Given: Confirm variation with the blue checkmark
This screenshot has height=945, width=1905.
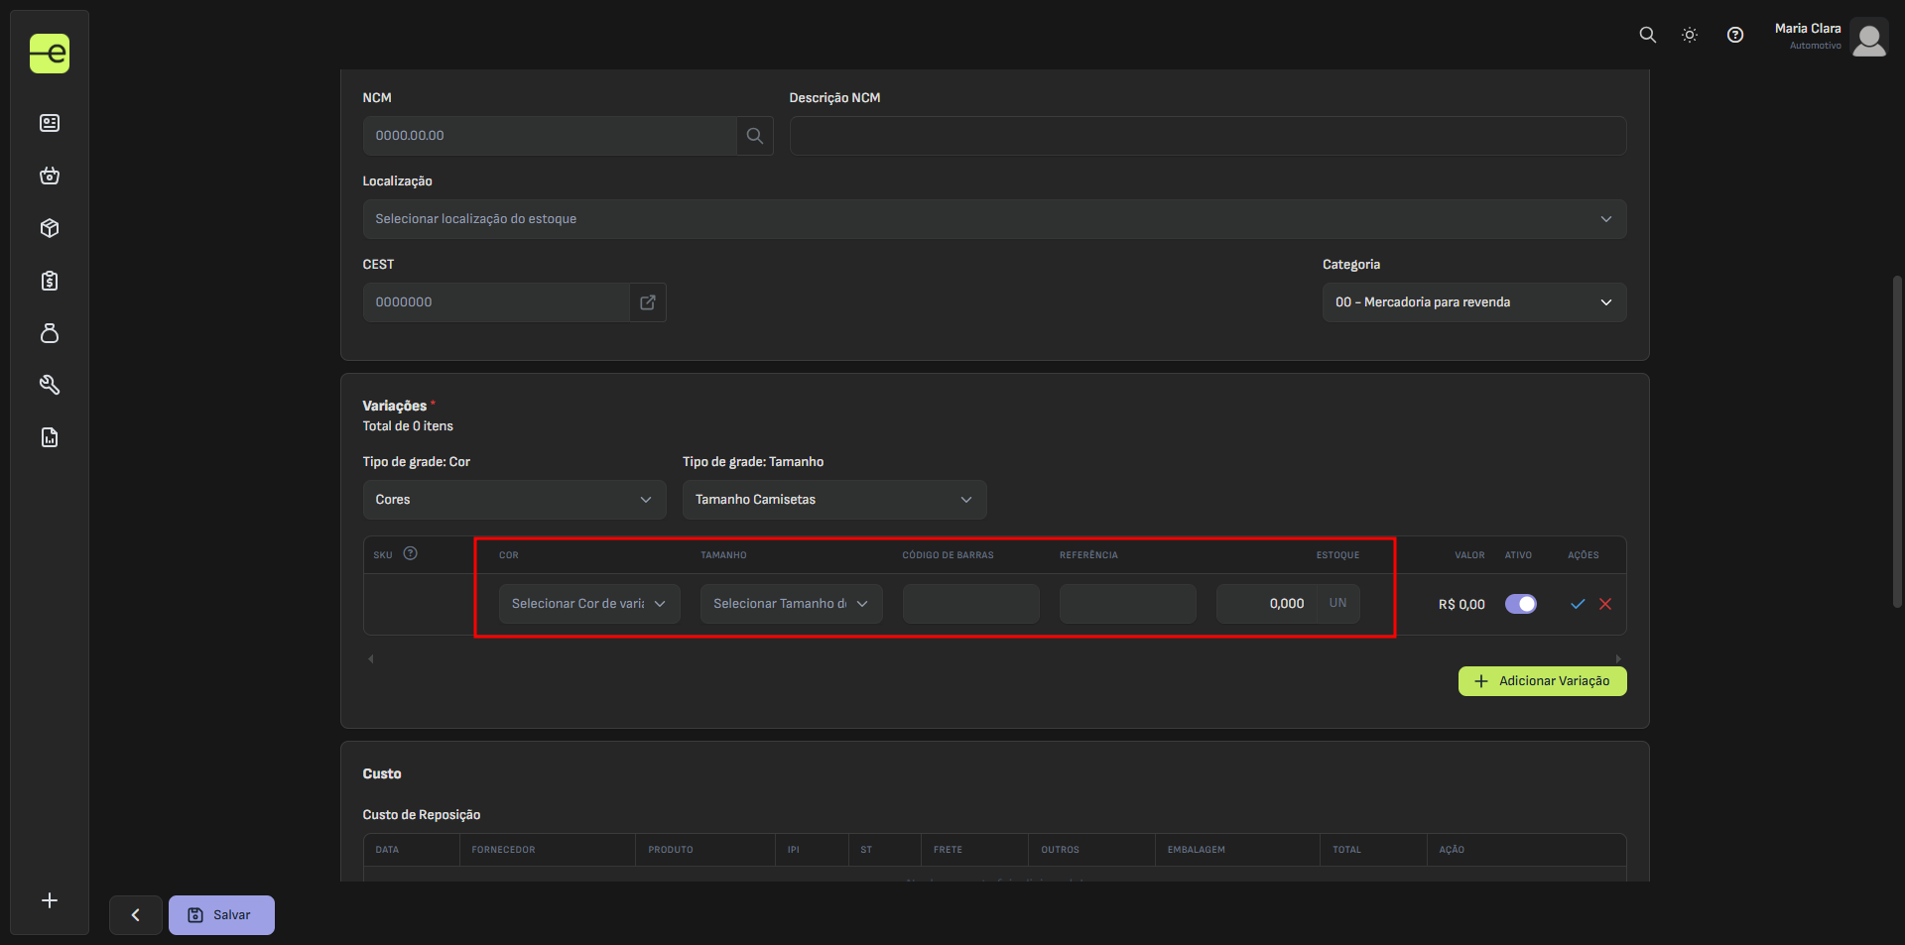Looking at the screenshot, I should (1578, 604).
